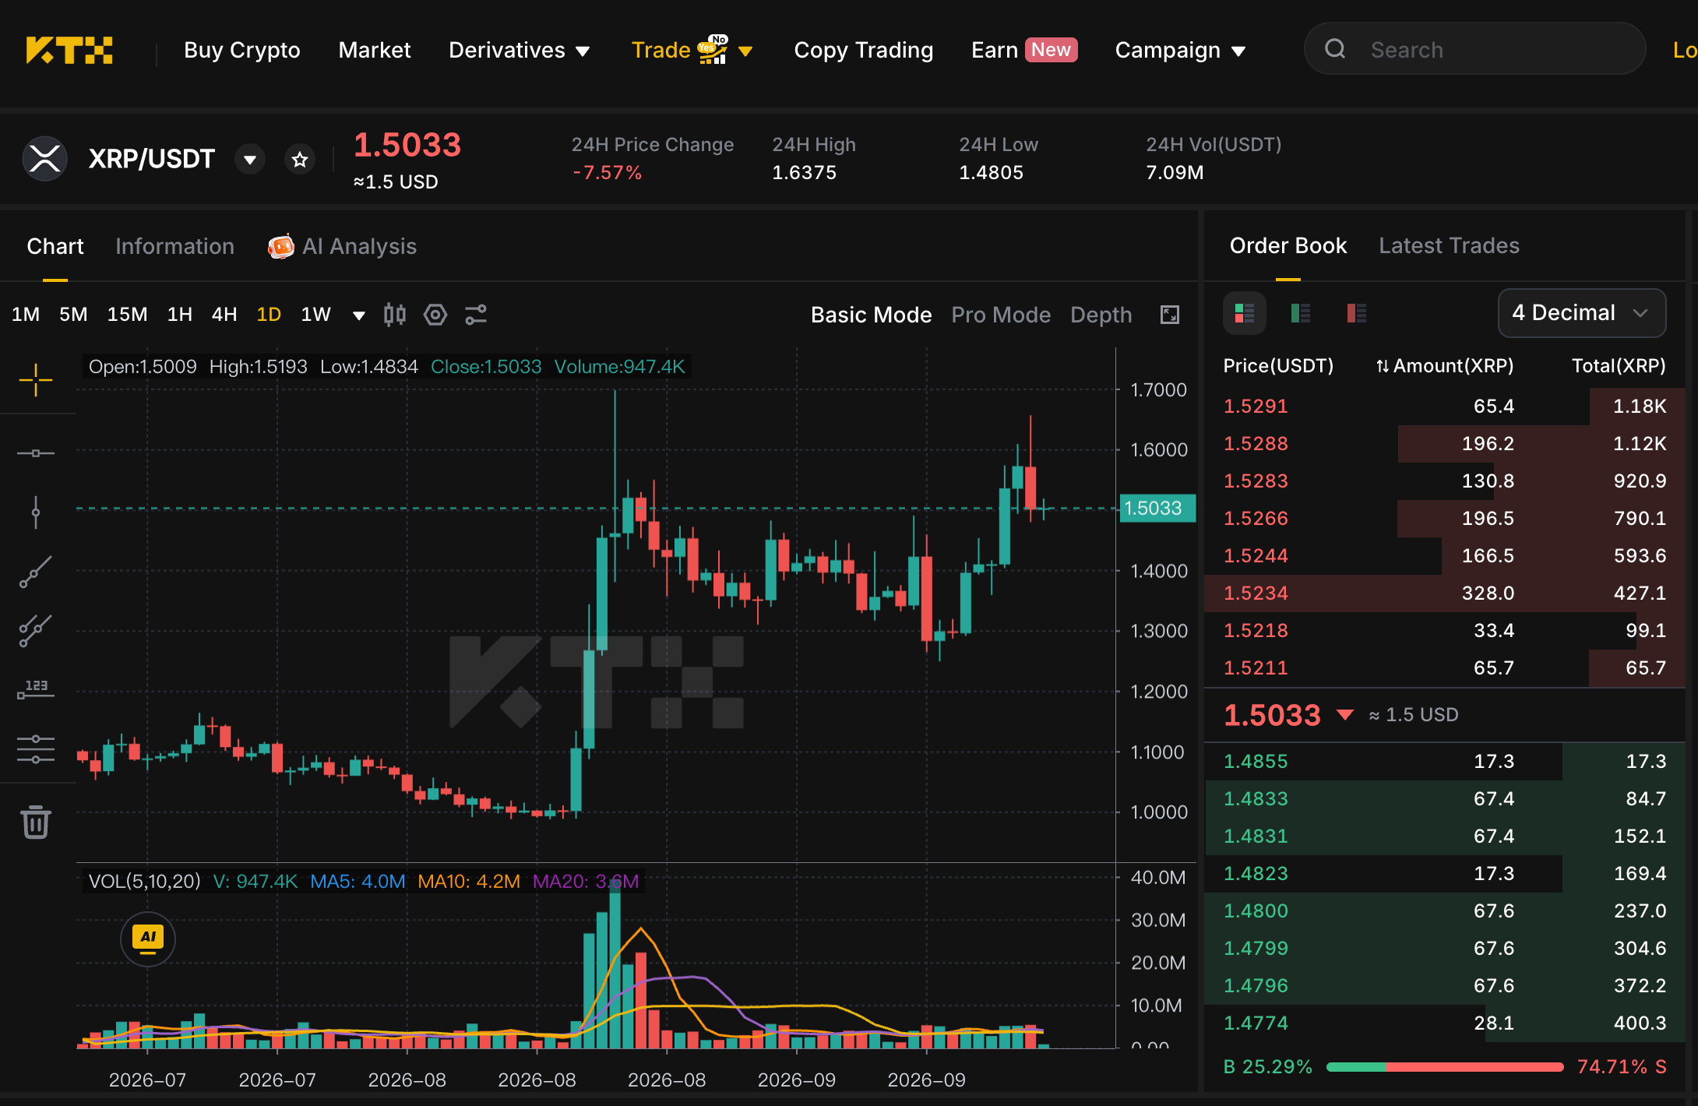
Task: Open Copy Trading page
Action: [864, 51]
